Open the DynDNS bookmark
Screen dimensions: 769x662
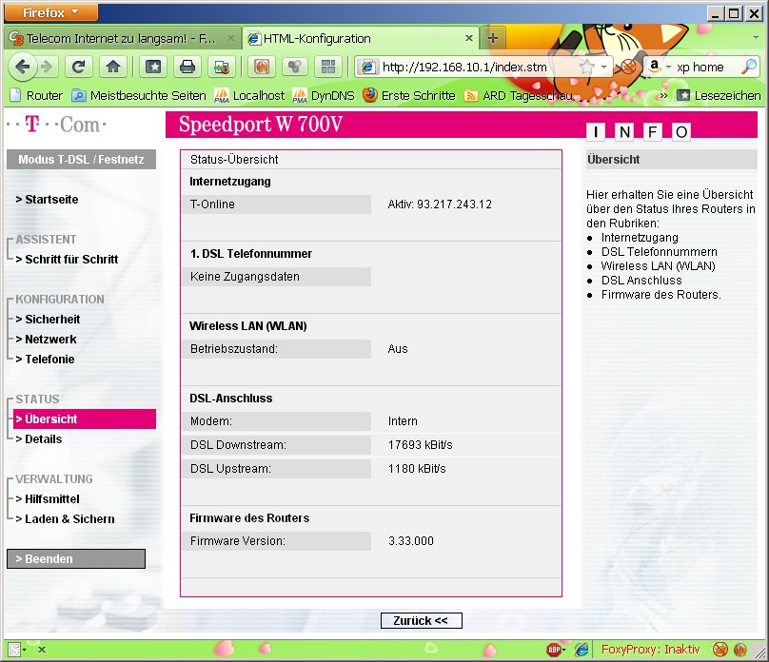[324, 95]
